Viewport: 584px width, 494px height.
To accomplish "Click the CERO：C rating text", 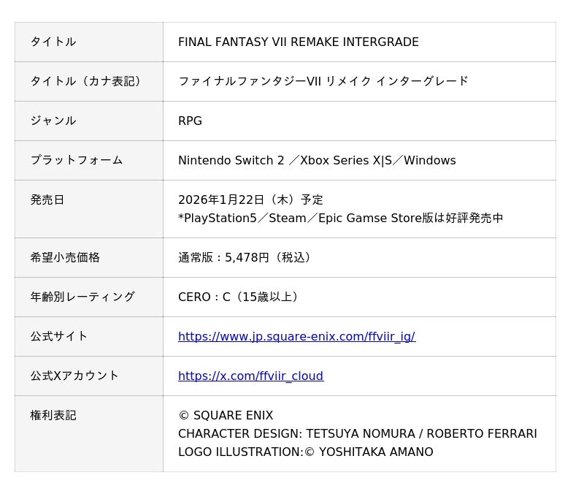I will (x=239, y=297).
